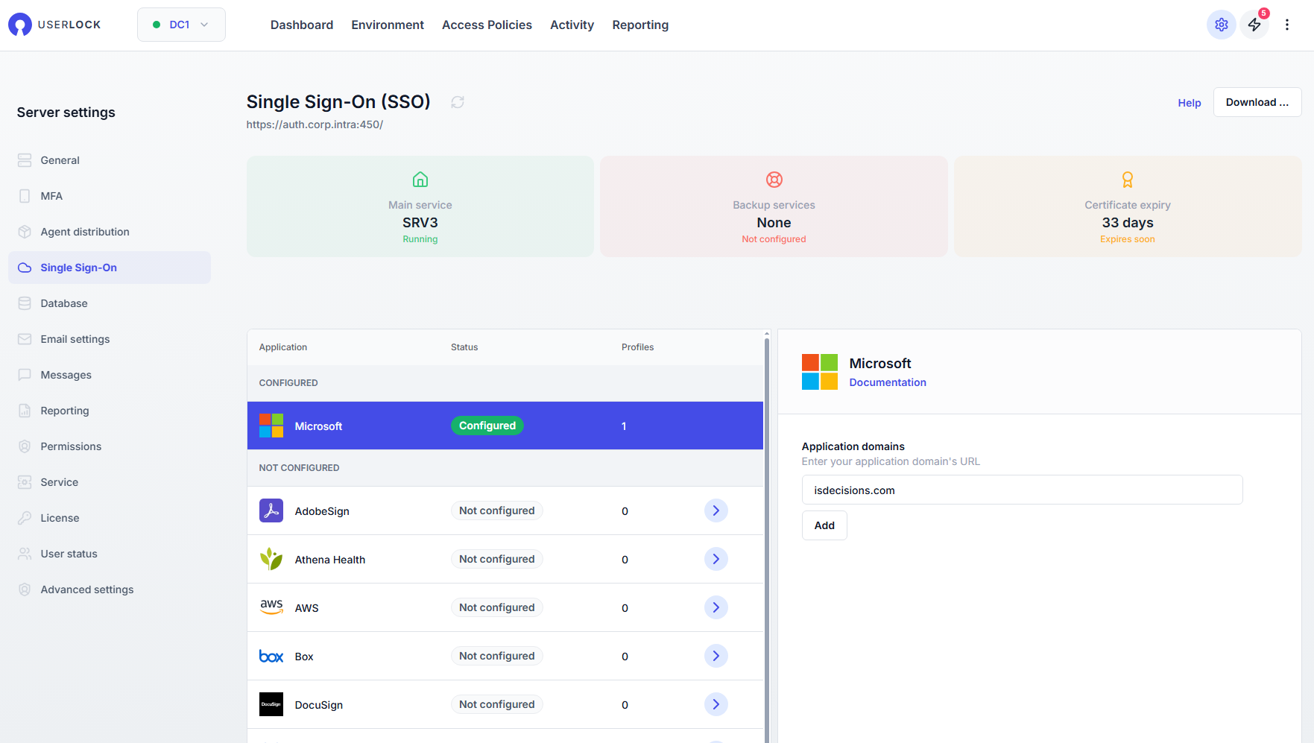Viewport: 1314px width, 743px height.
Task: Open the three-dot more options menu
Action: click(x=1287, y=25)
